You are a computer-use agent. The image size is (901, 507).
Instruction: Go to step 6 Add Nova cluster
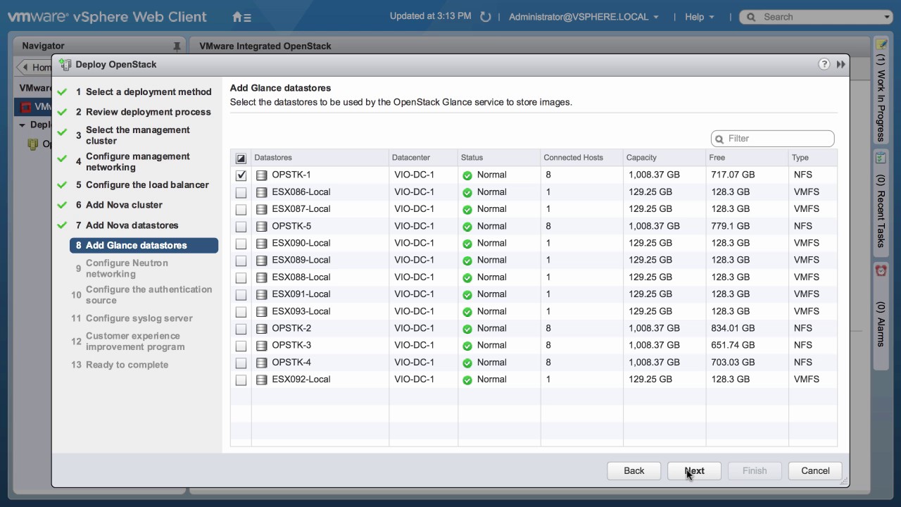tap(119, 205)
